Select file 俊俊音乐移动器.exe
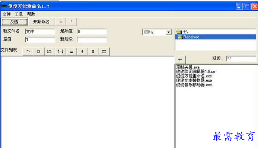258x148 pixels. pos(194,85)
